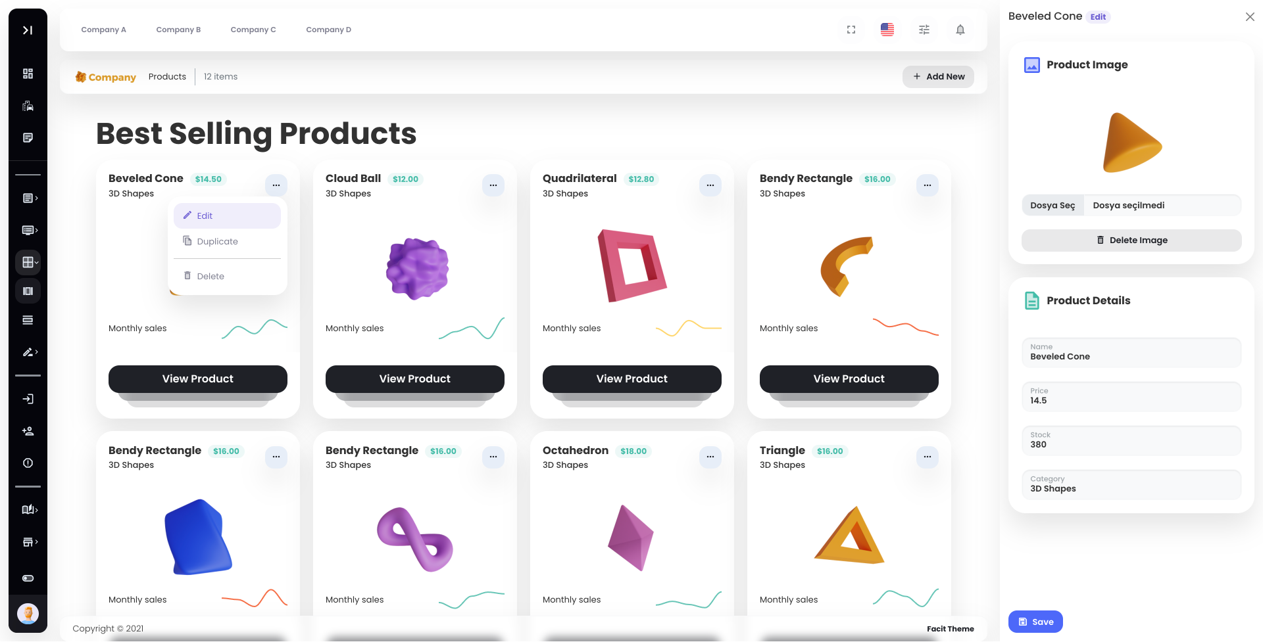The width and height of the screenshot is (1263, 642).
Task: Click the toggle switch icon in sidebar
Action: pos(28,578)
